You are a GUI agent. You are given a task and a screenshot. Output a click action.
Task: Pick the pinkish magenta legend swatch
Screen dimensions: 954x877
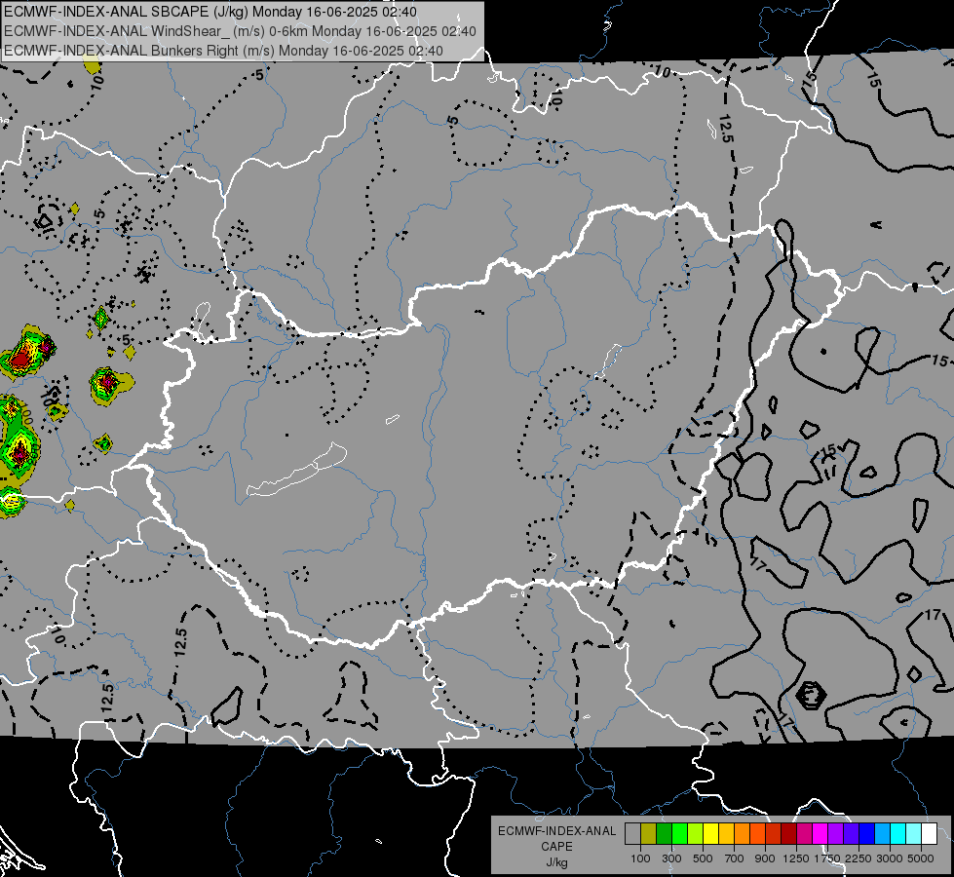tap(804, 833)
